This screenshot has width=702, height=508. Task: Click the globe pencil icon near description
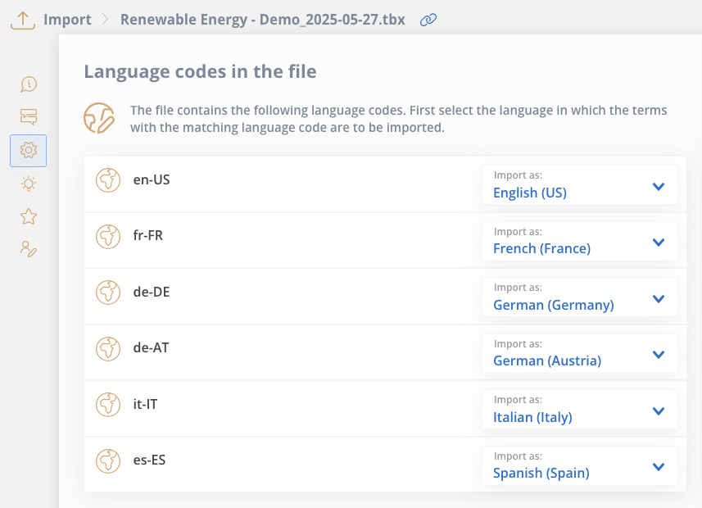pos(99,118)
